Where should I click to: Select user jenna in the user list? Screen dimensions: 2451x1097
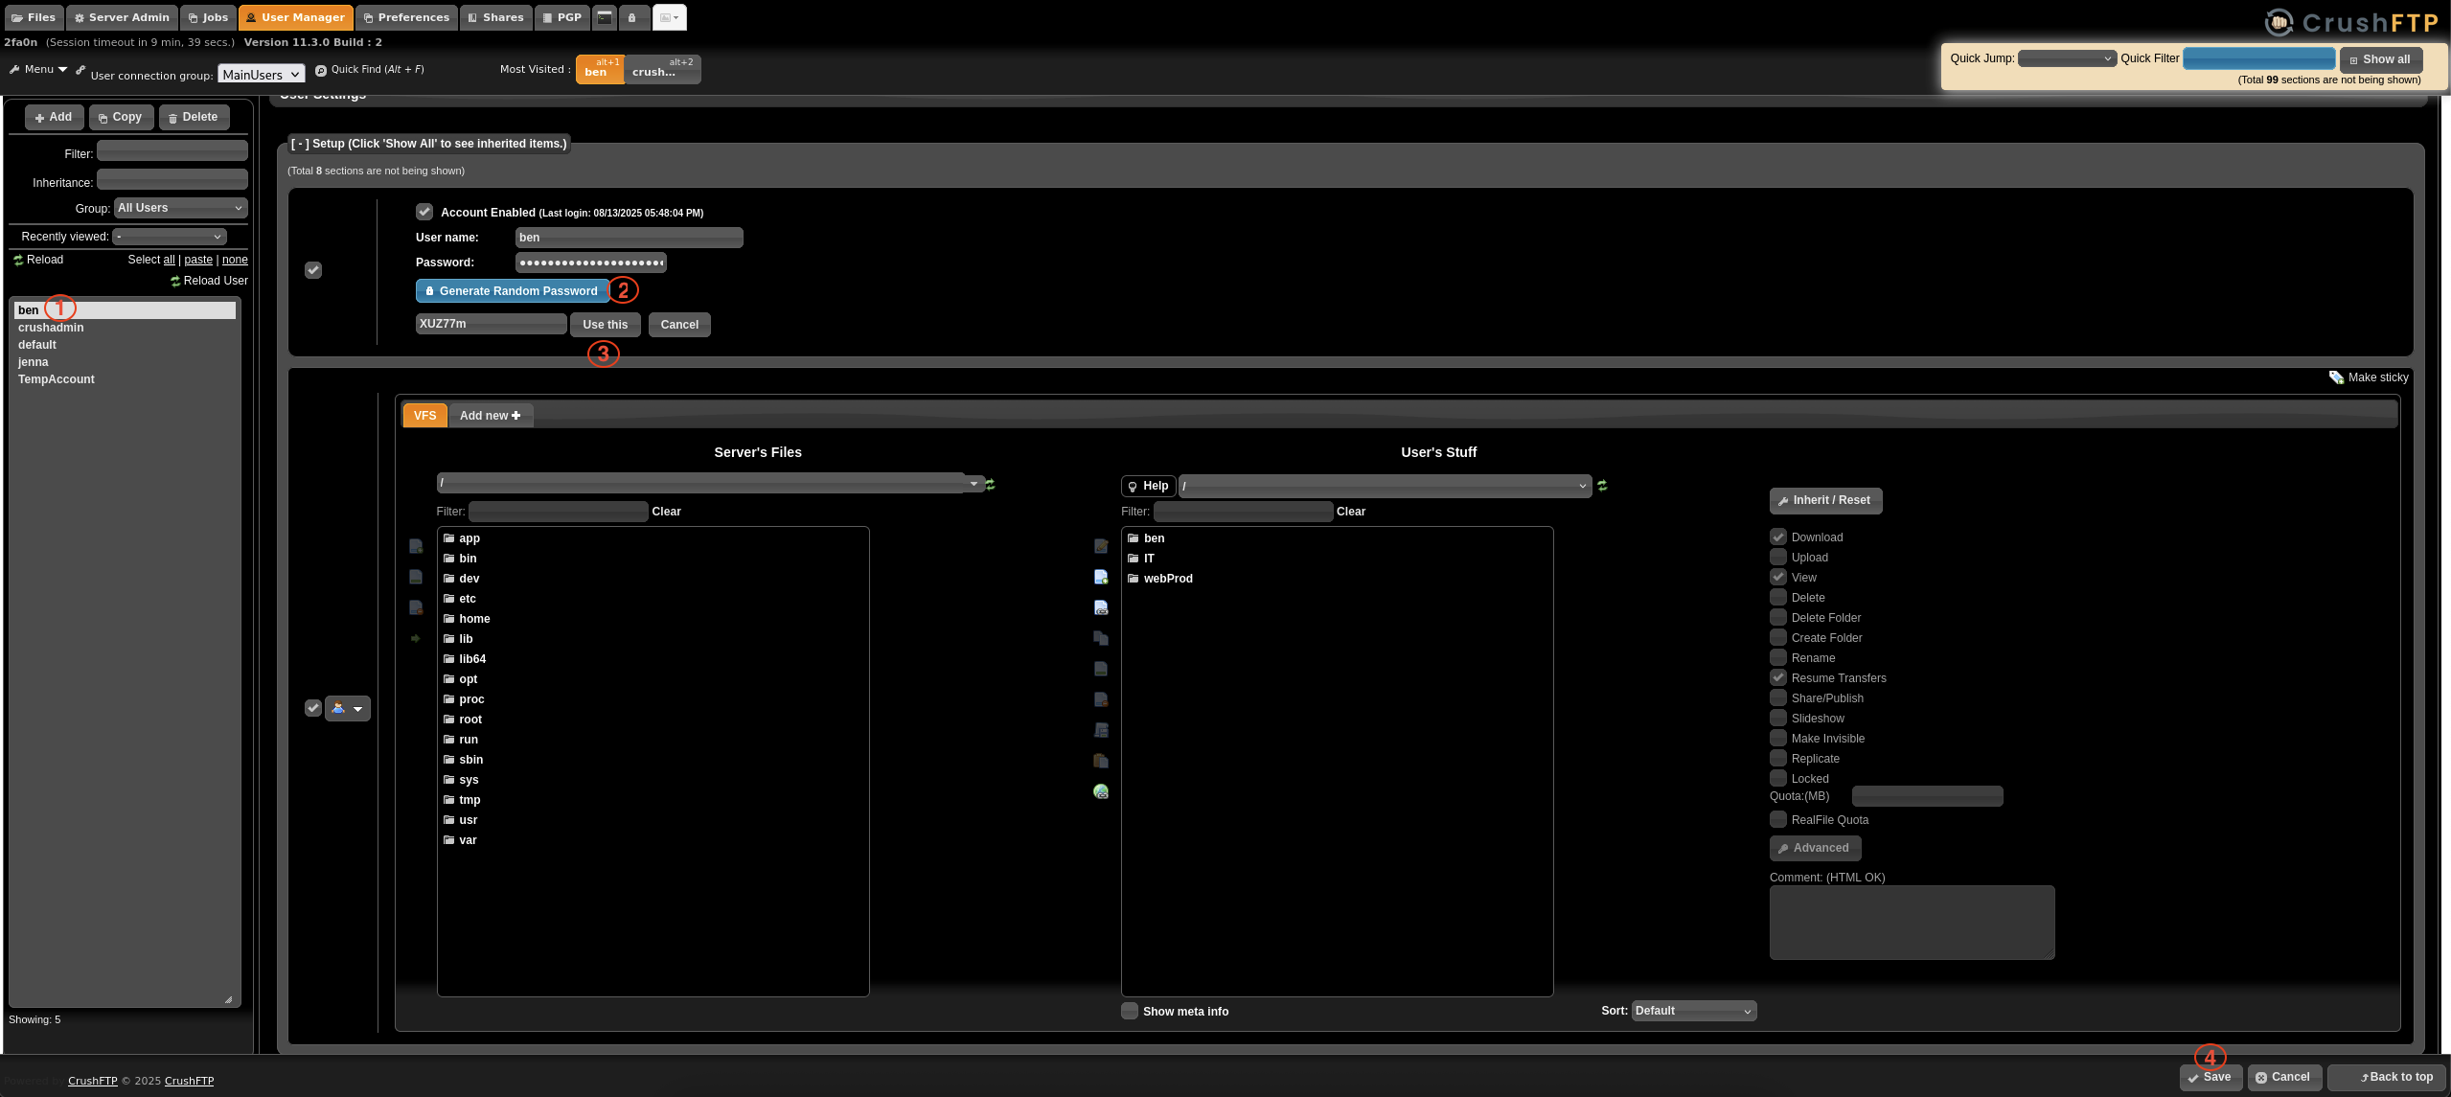click(125, 362)
